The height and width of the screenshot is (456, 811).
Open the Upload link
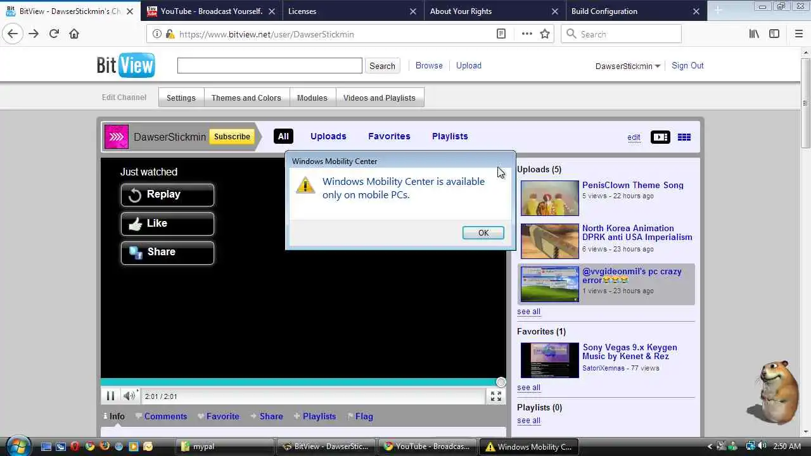pyautogui.click(x=469, y=65)
